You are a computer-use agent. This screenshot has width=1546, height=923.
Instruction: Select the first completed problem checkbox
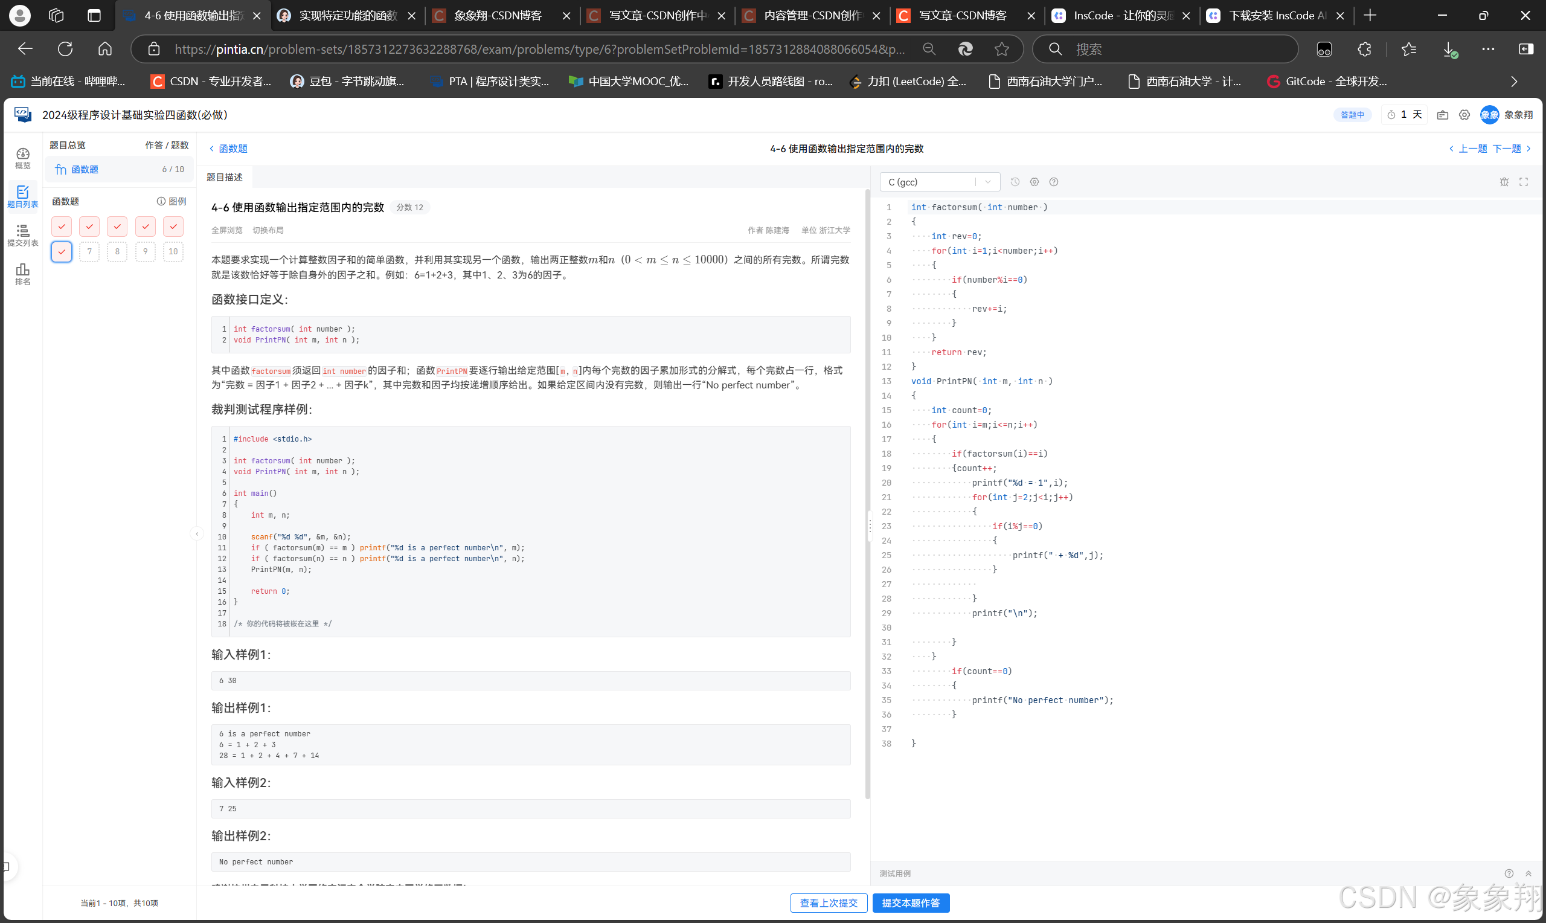pos(62,227)
